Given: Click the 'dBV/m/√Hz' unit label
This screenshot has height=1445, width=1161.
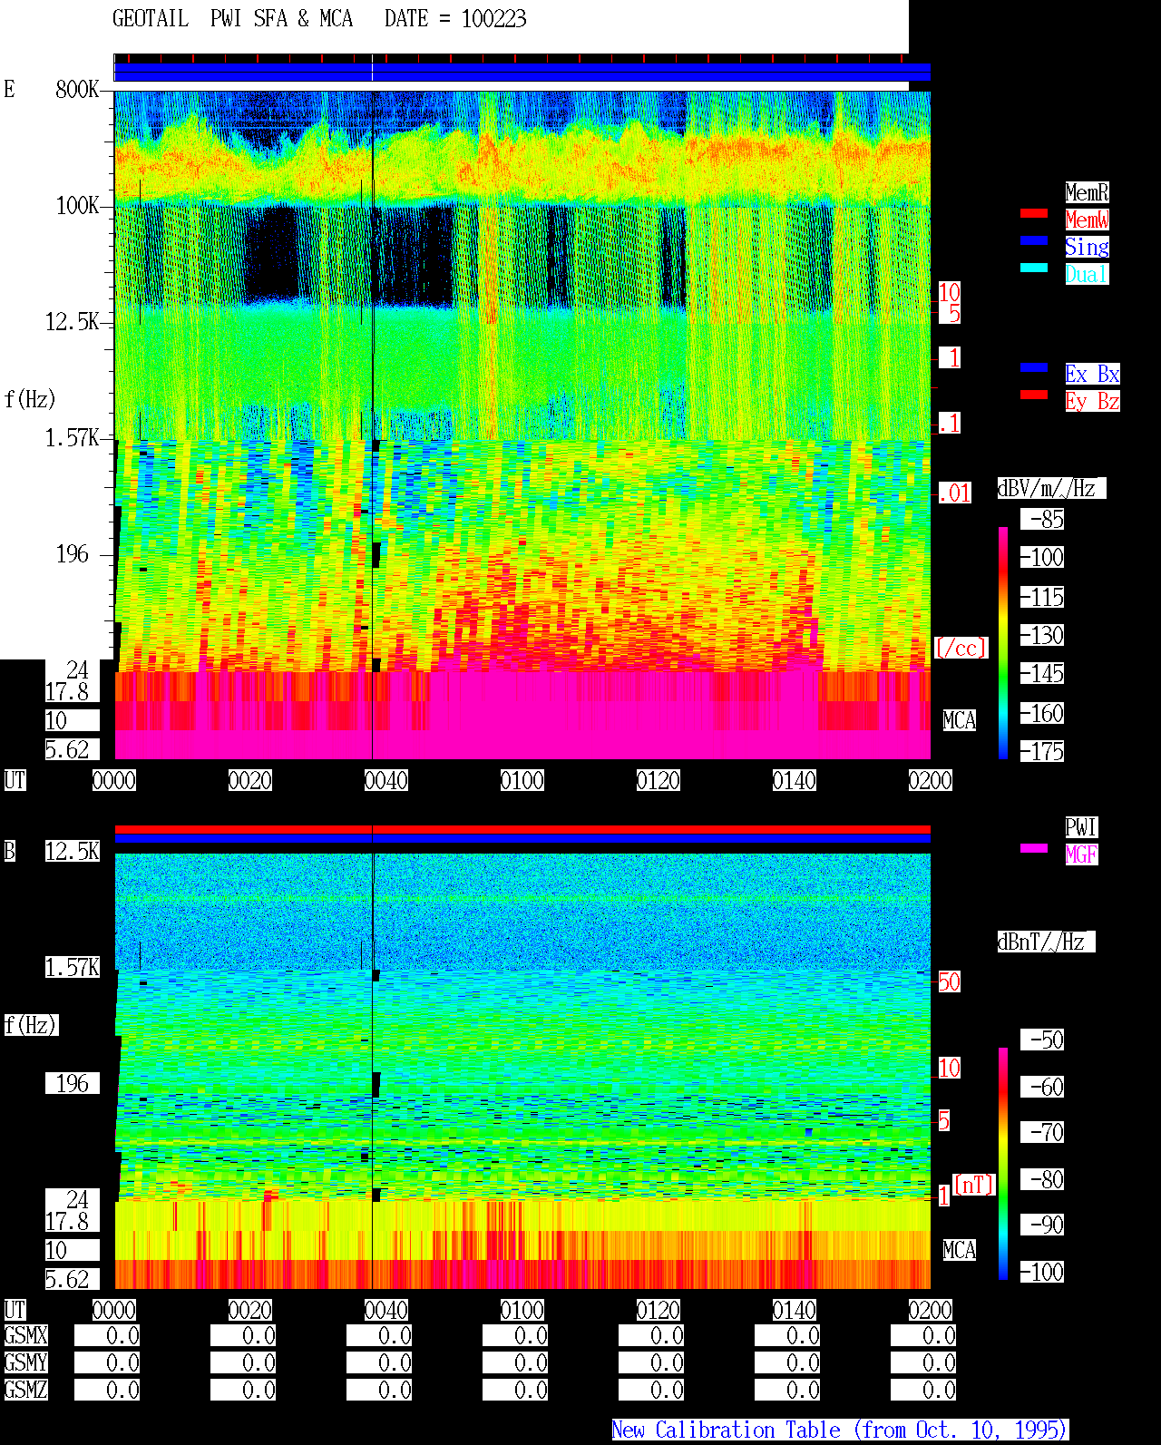Looking at the screenshot, I should click(1051, 488).
